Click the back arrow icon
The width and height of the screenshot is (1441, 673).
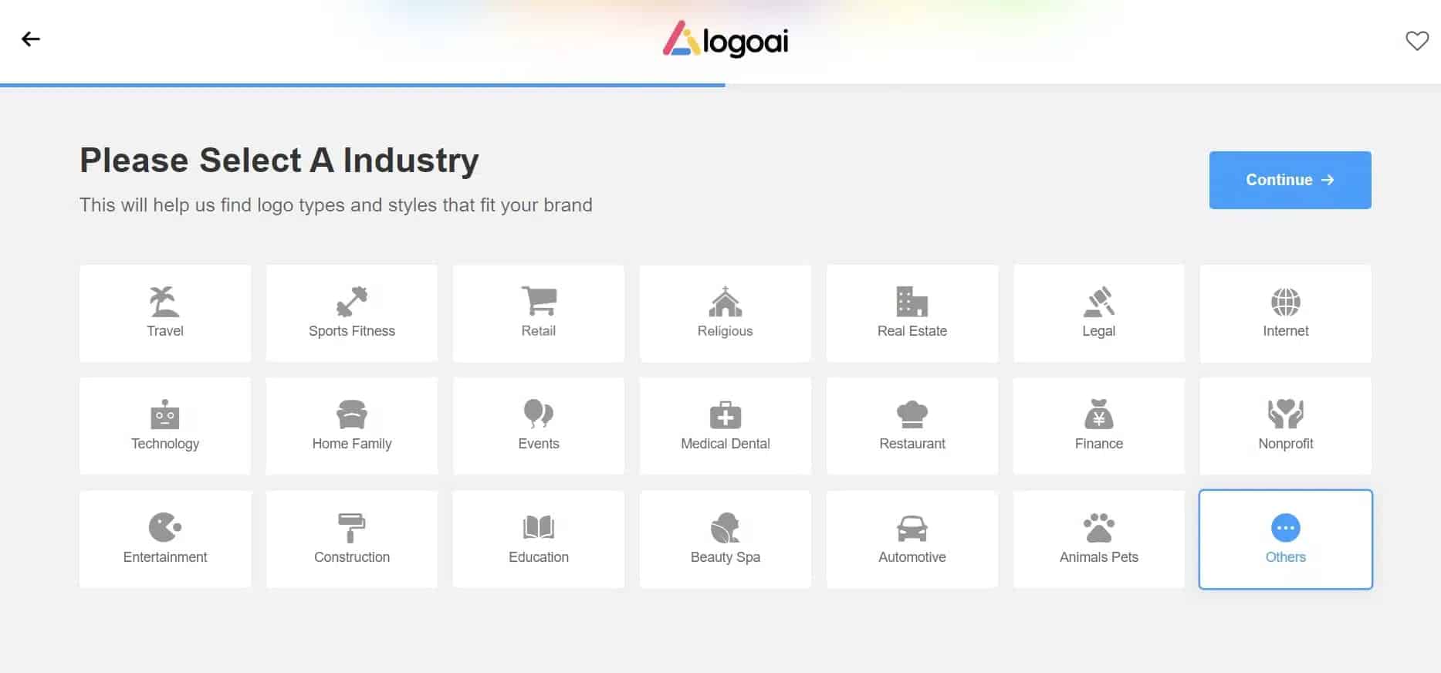[x=31, y=39]
